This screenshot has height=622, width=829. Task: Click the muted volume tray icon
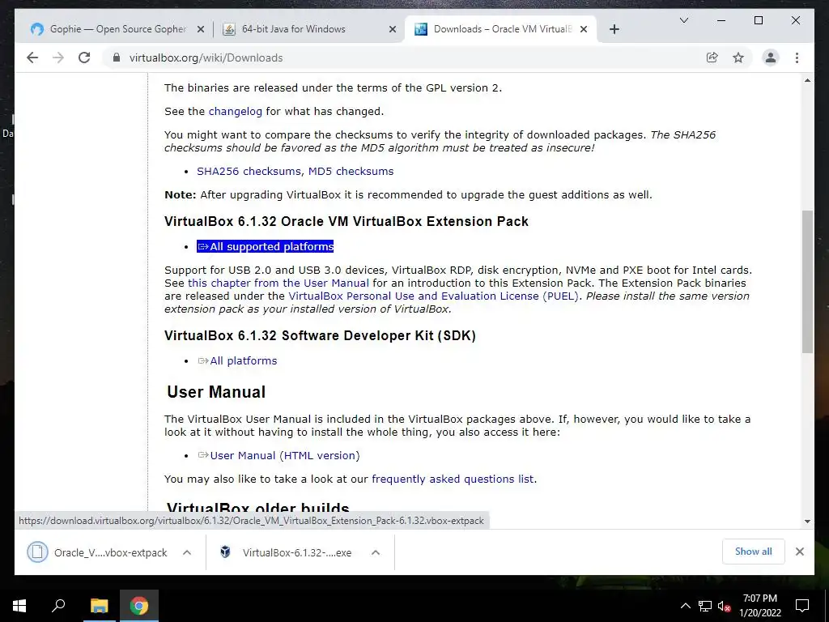coord(724,606)
